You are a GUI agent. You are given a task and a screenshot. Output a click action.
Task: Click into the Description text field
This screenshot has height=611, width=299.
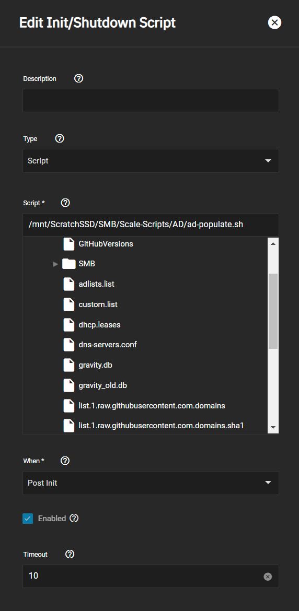151,101
